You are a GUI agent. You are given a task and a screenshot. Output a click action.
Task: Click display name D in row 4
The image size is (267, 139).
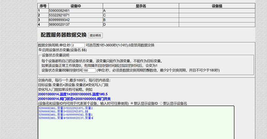point(105,24)
